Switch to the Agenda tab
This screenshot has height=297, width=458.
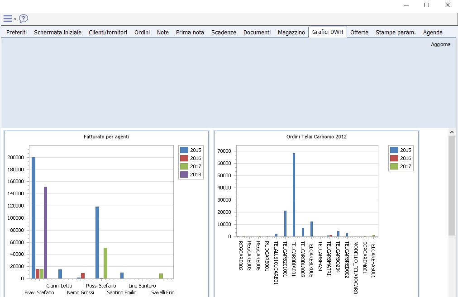coord(433,33)
